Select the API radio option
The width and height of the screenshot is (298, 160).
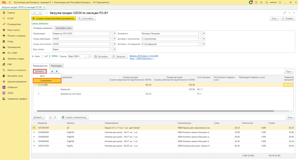coord(42,56)
